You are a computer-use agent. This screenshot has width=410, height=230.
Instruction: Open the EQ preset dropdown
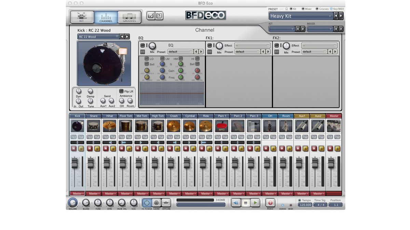click(x=180, y=52)
